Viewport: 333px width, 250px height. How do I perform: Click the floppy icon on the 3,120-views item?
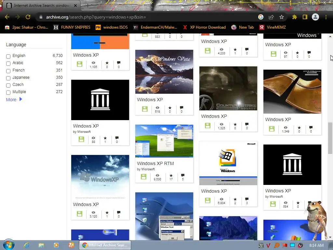pyautogui.click(x=79, y=214)
